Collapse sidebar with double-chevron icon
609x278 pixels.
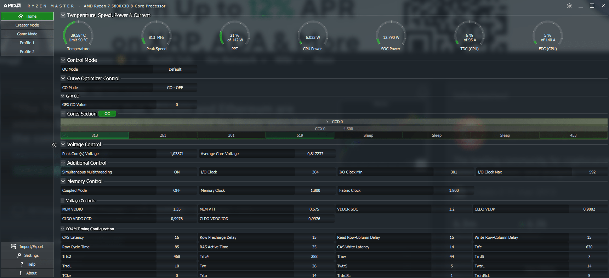point(54,145)
